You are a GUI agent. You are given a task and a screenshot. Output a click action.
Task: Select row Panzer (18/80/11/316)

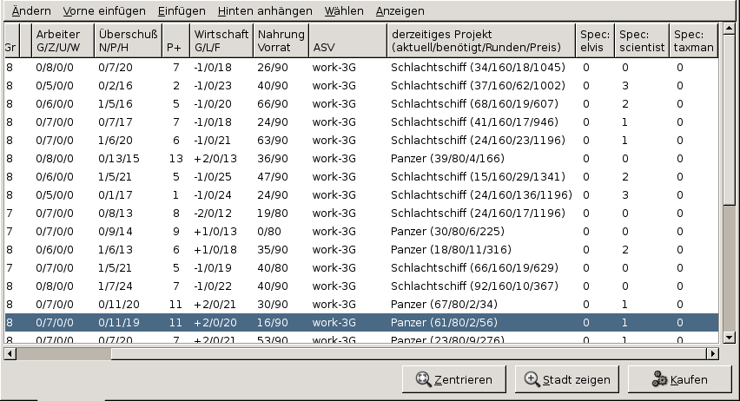point(361,250)
